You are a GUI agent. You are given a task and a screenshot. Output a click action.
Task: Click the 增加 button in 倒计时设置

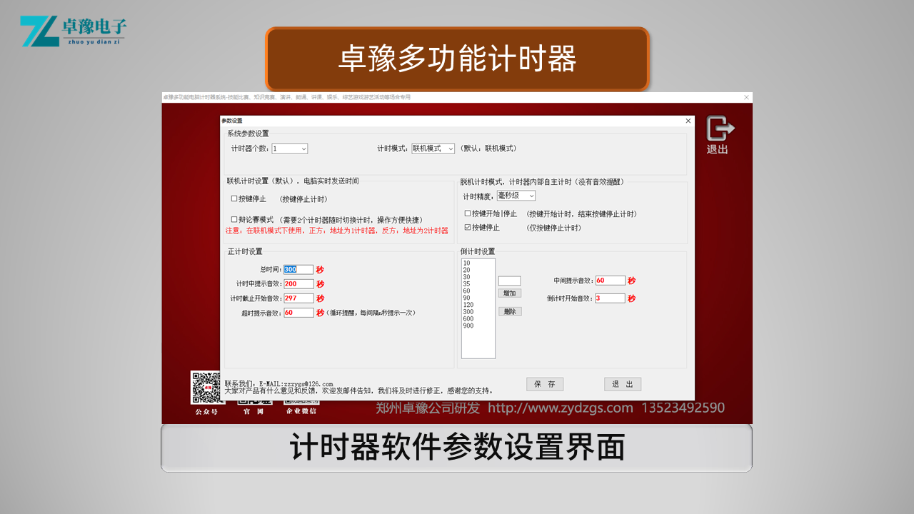pos(509,293)
